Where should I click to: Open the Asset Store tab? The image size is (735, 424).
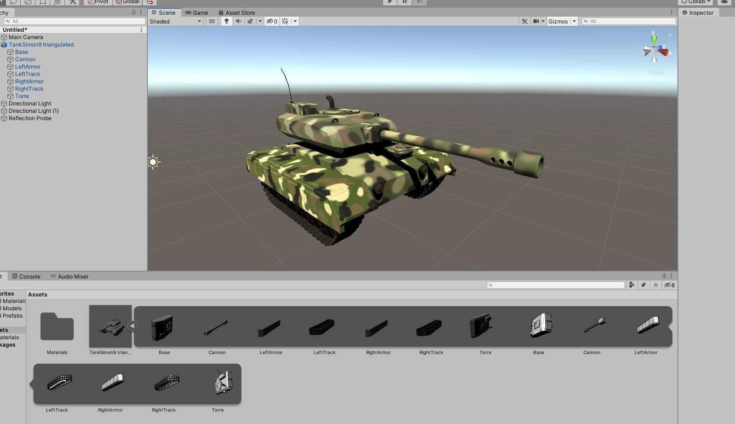tap(237, 12)
